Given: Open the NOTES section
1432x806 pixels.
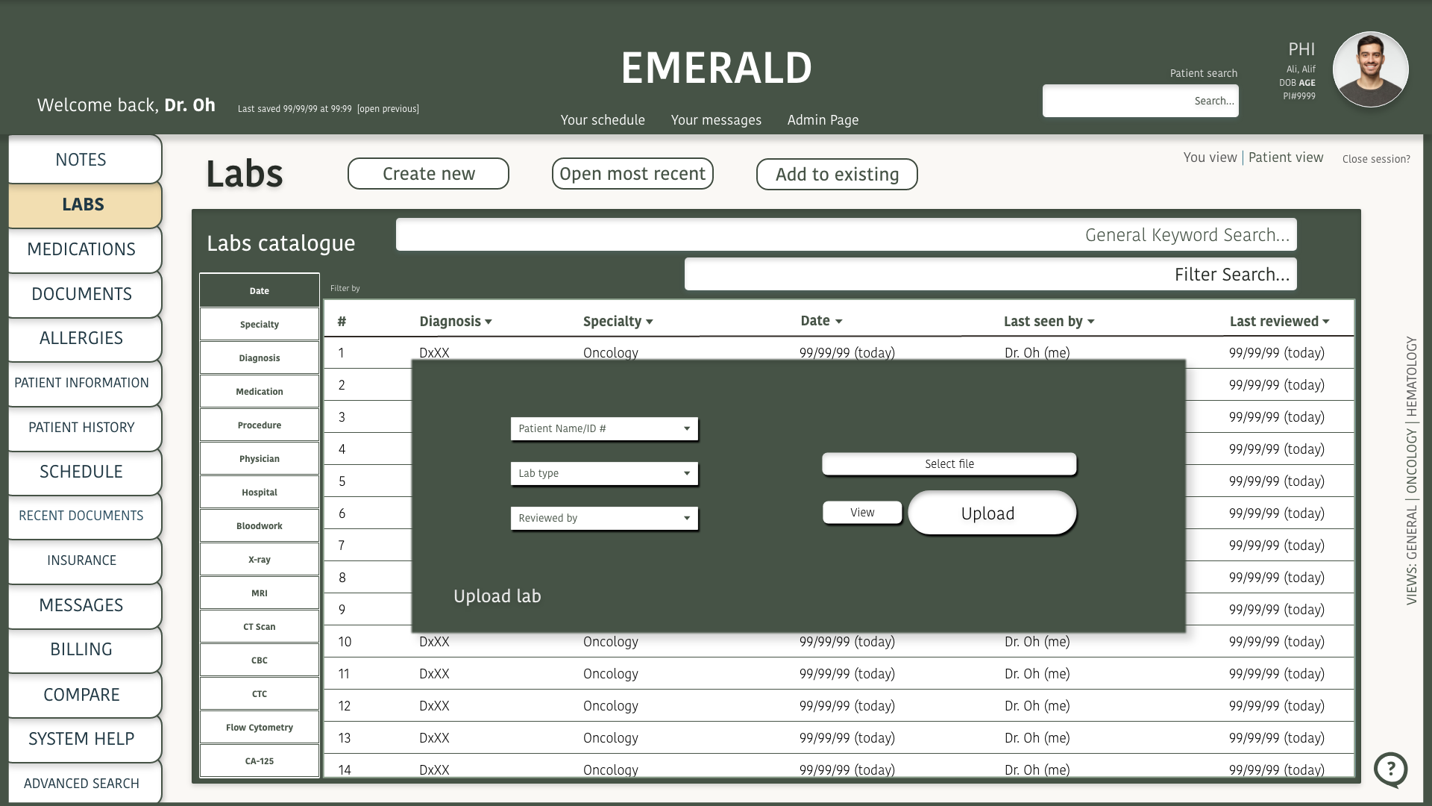Looking at the screenshot, I should (84, 159).
